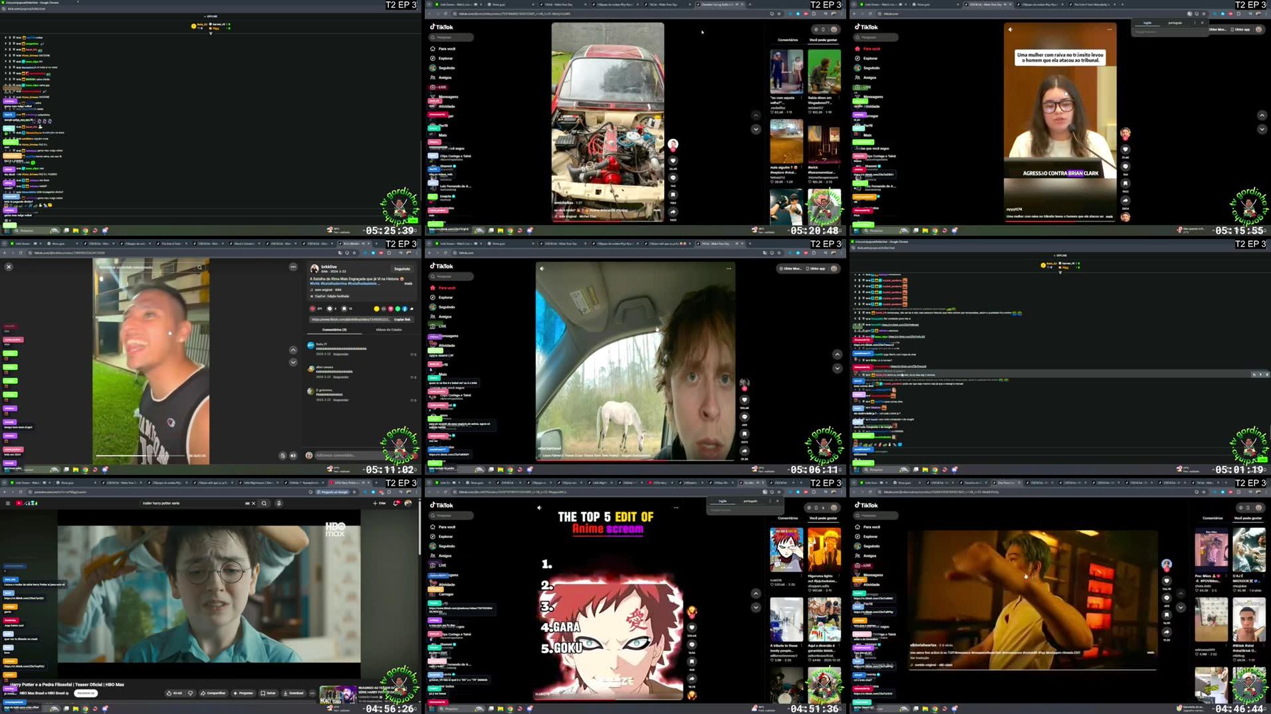1271x714 pixels.
Task: Open Mensagens from the TikTok sidebar
Action: (447, 97)
